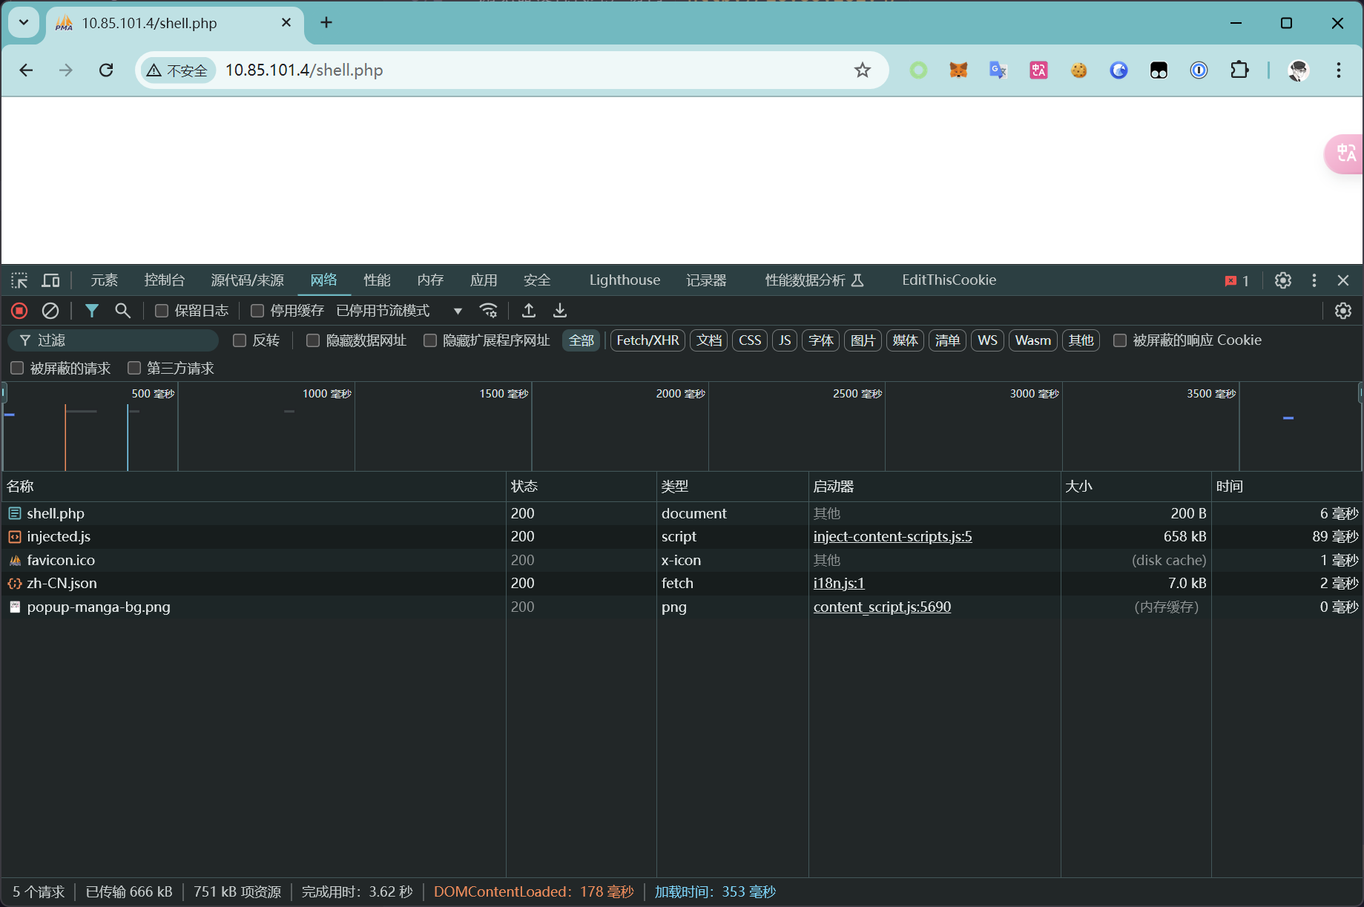Filter by CSS requests
Screen dimensions: 1364x907
750,340
